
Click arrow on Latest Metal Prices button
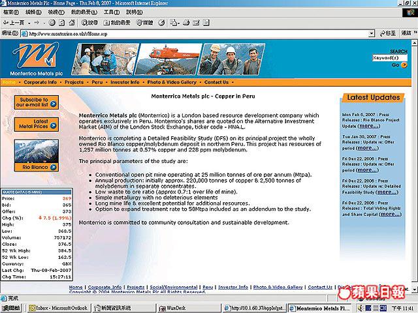(54, 126)
